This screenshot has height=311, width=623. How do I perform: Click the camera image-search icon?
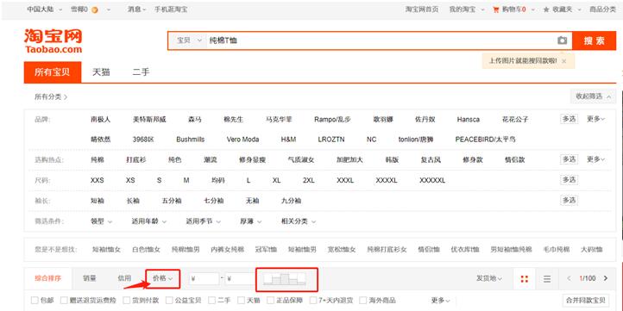pyautogui.click(x=562, y=40)
